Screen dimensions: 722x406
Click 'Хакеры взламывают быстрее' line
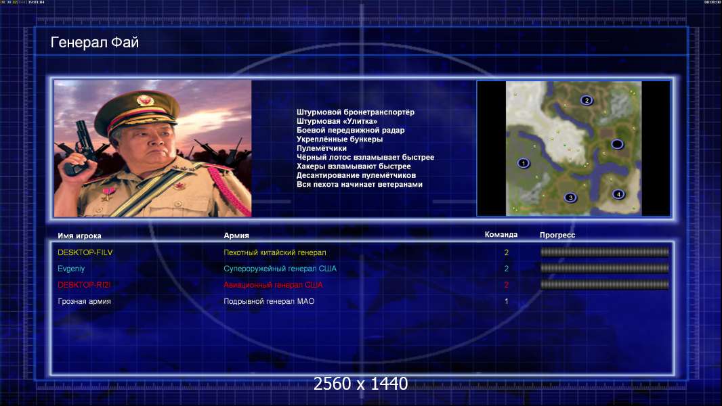click(x=354, y=166)
